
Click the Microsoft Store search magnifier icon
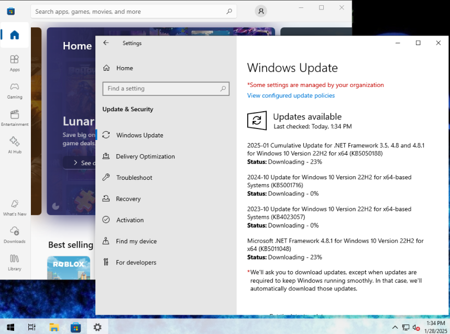click(229, 12)
